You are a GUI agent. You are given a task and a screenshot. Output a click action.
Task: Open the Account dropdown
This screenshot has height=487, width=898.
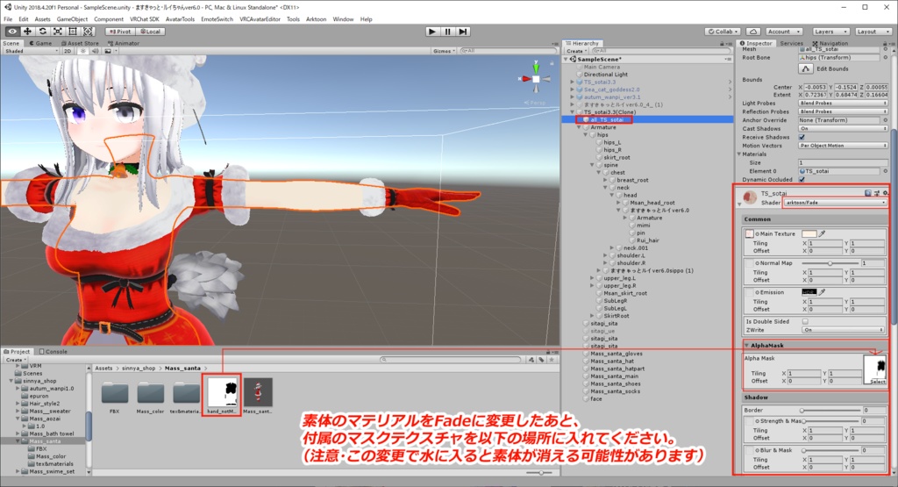pos(783,32)
